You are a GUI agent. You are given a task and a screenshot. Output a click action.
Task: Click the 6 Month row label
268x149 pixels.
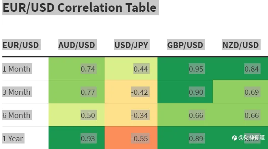pos(17,115)
